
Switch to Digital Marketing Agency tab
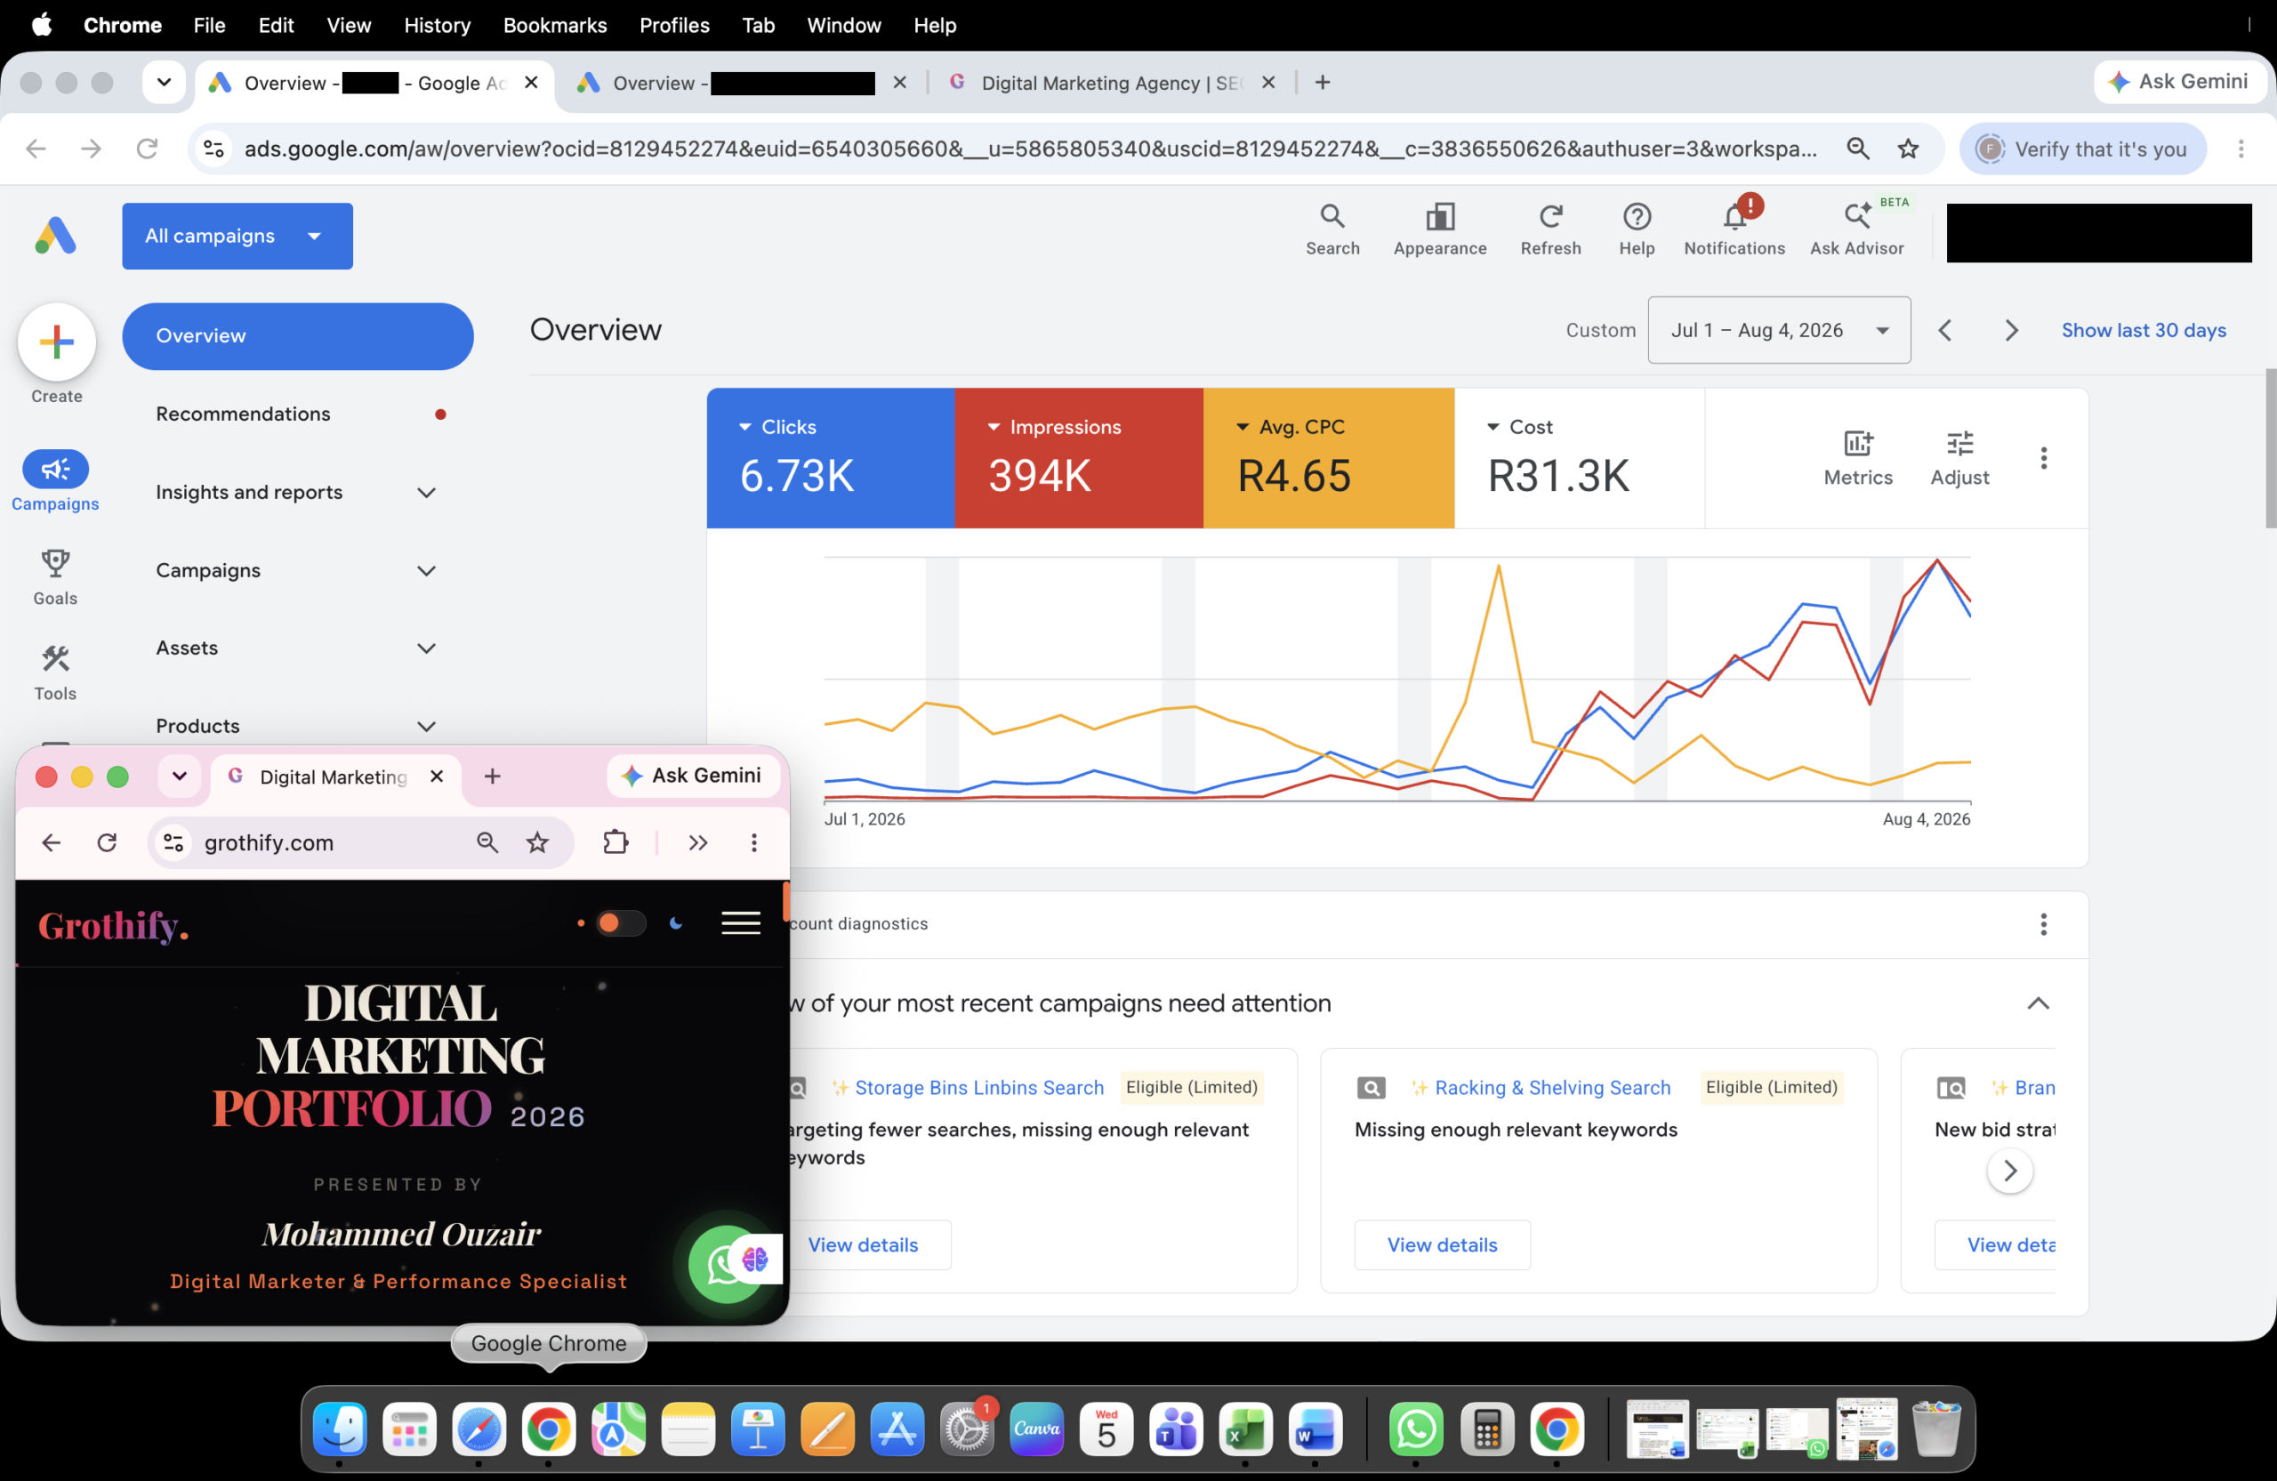[x=1110, y=82]
